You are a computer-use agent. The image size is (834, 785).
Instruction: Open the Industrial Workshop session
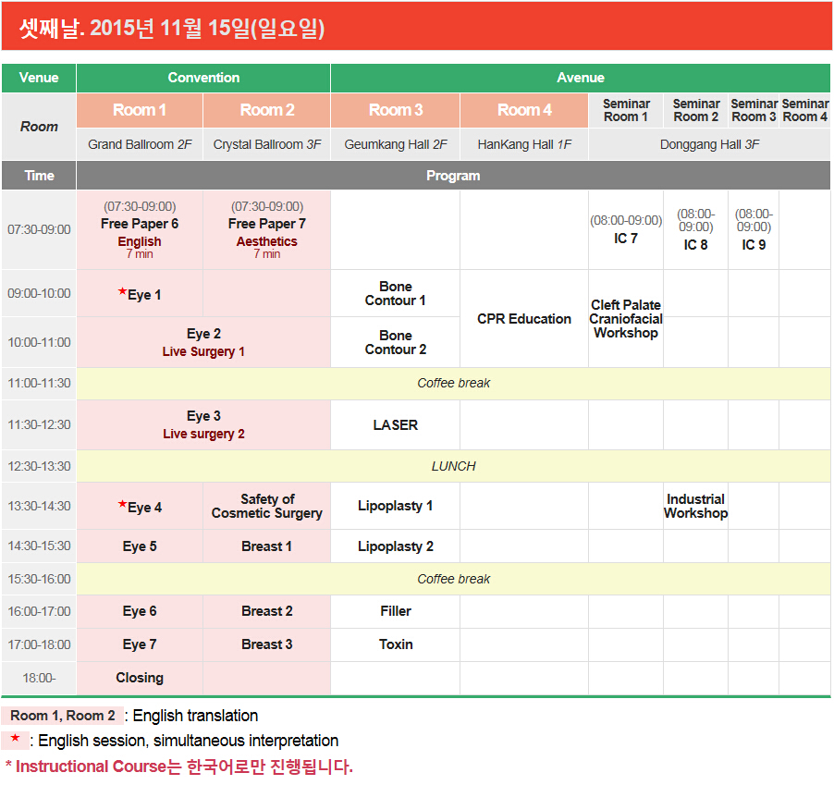[695, 506]
